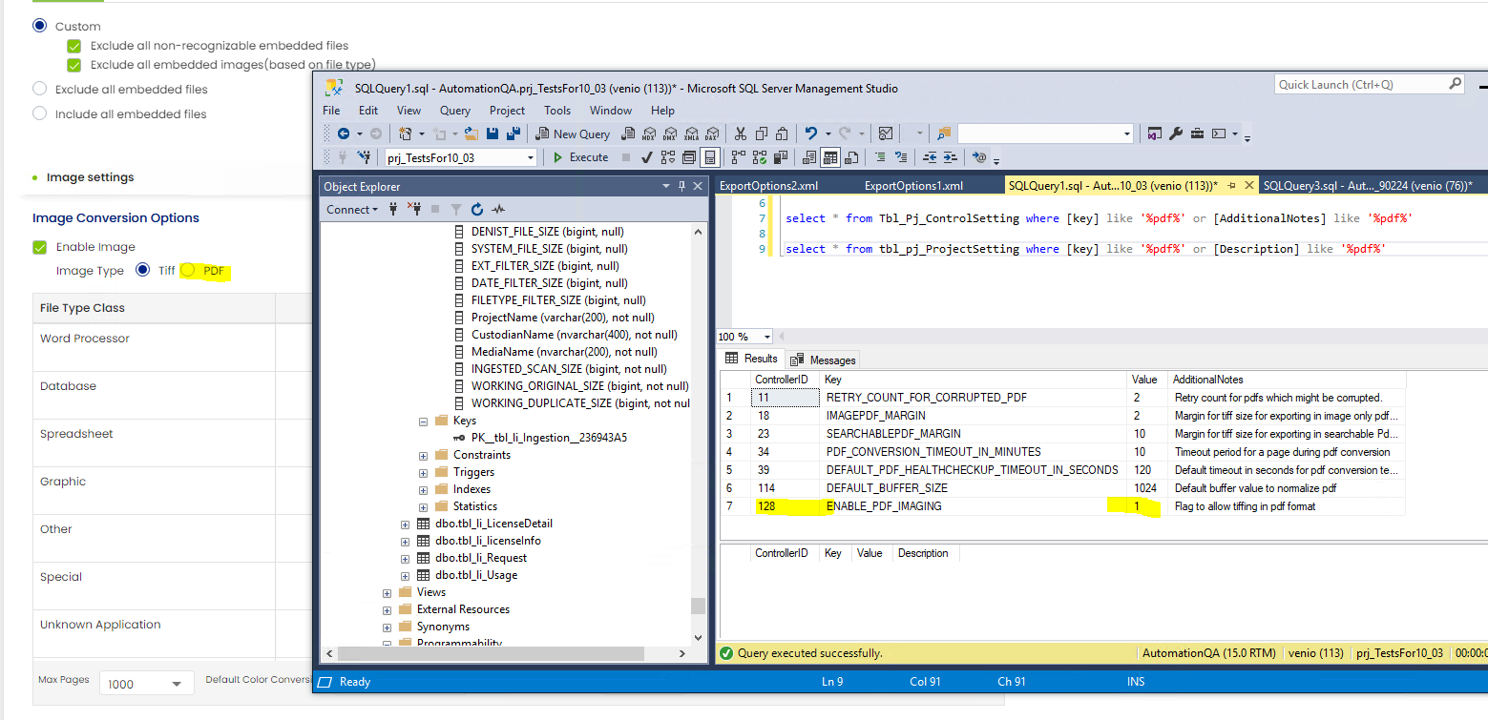
Task: Click the Paste toolbar icon
Action: (783, 134)
